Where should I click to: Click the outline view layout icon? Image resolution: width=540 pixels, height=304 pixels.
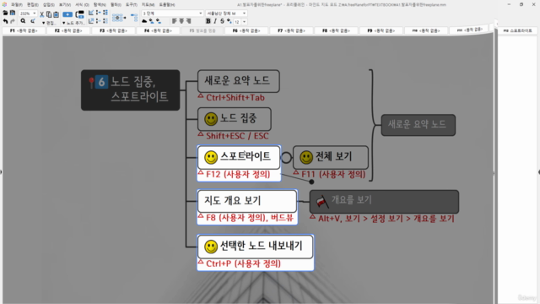click(134, 18)
